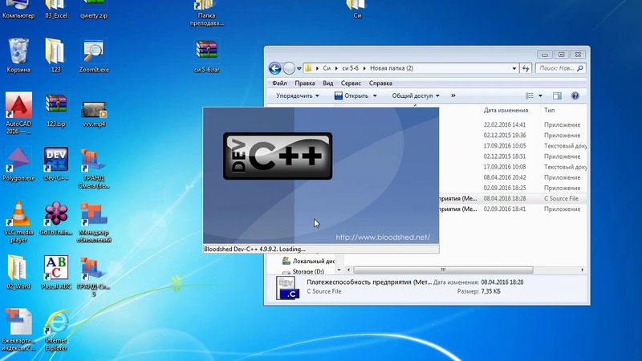Select Локальный диск in navigation pane
This screenshot has height=361, width=642.
pos(308,261)
